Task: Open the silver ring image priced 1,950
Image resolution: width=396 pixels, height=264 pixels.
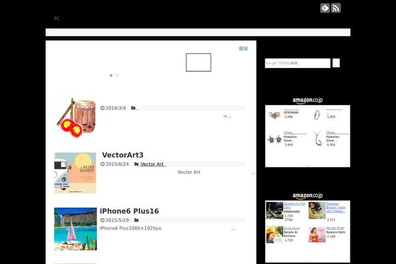Action: click(317, 115)
